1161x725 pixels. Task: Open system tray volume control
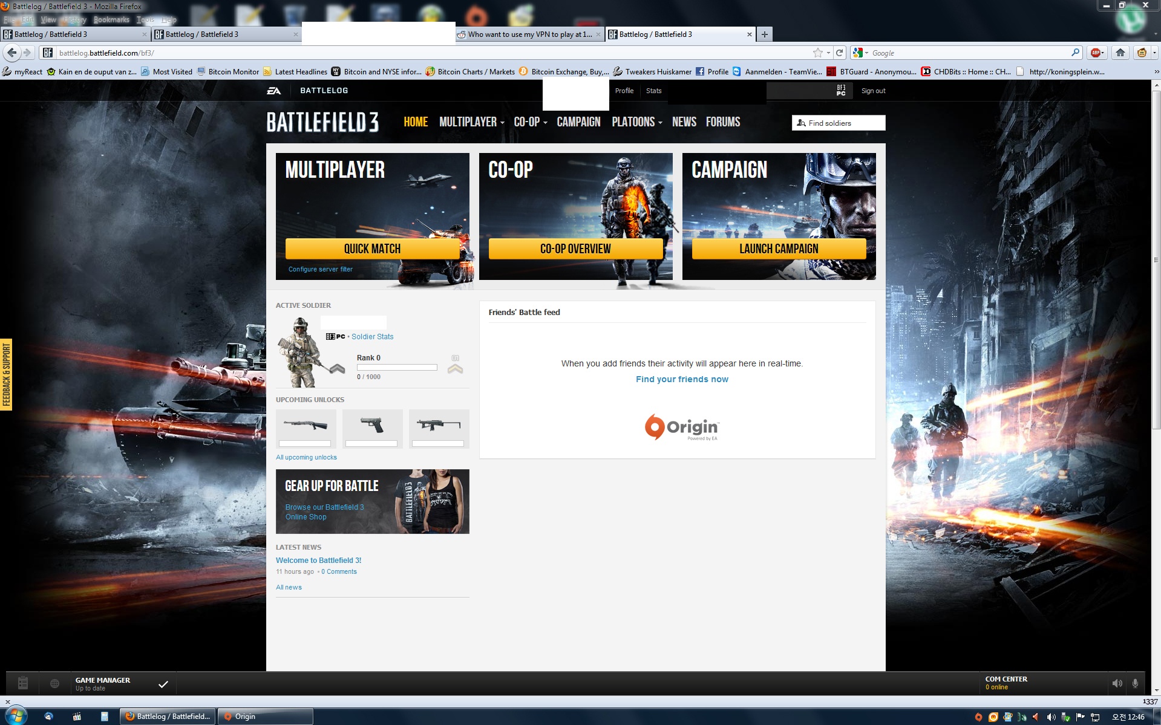1051,717
